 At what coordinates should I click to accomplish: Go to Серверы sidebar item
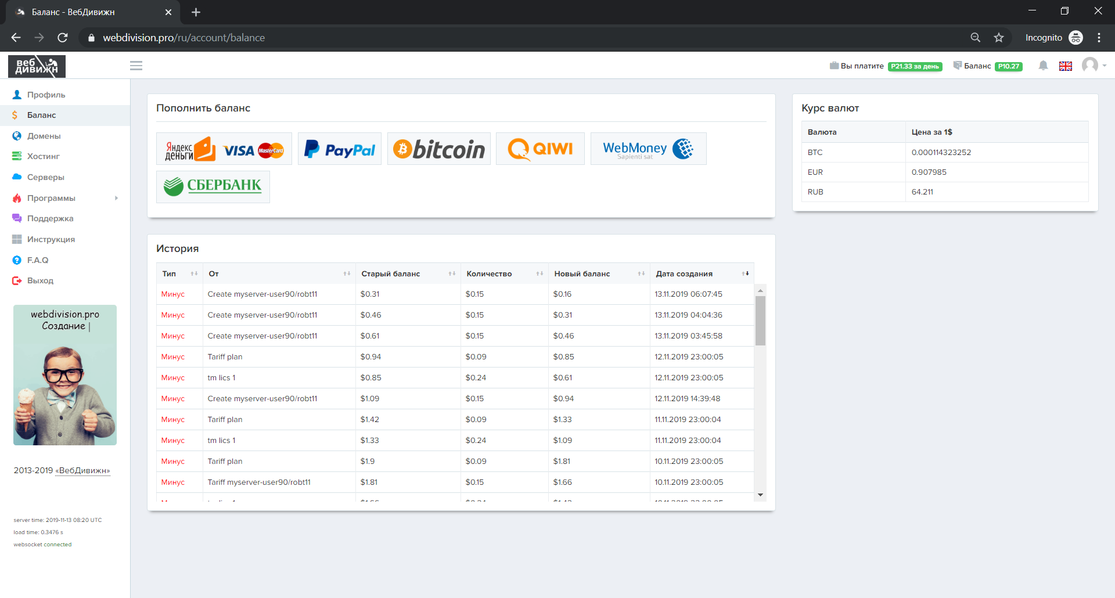[x=45, y=177]
